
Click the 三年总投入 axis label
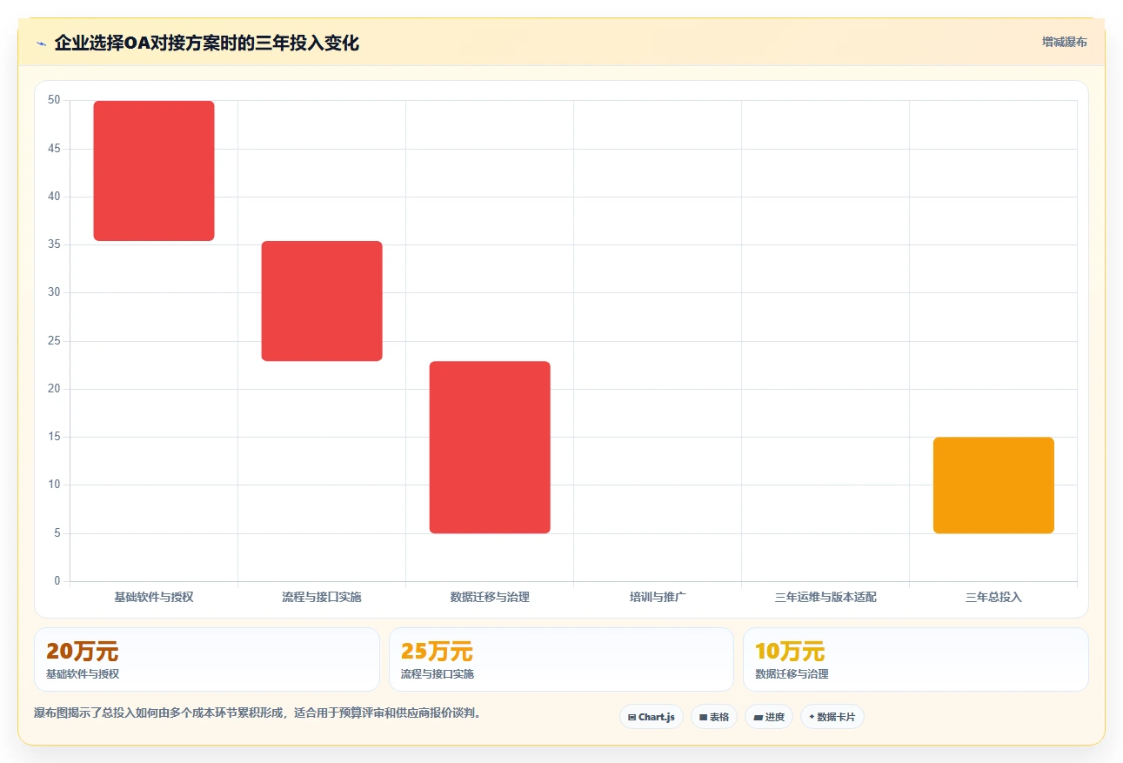point(993,598)
